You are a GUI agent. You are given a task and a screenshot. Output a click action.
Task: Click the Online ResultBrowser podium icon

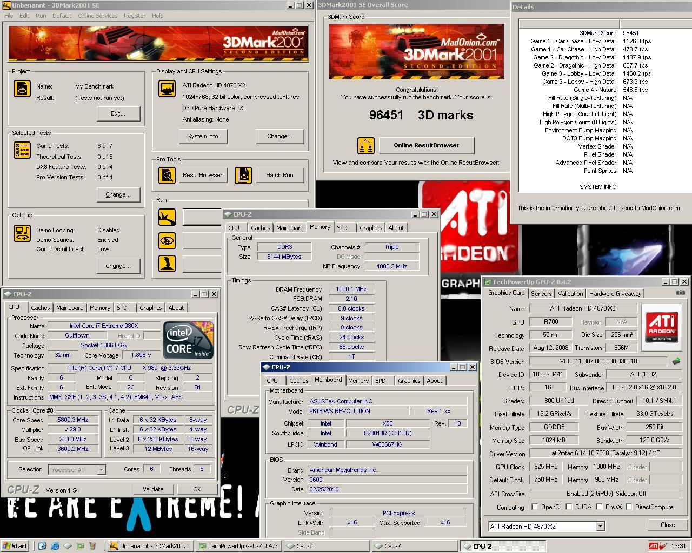[366, 145]
